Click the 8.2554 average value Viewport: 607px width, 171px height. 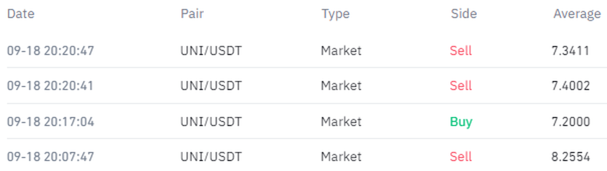[x=570, y=157]
